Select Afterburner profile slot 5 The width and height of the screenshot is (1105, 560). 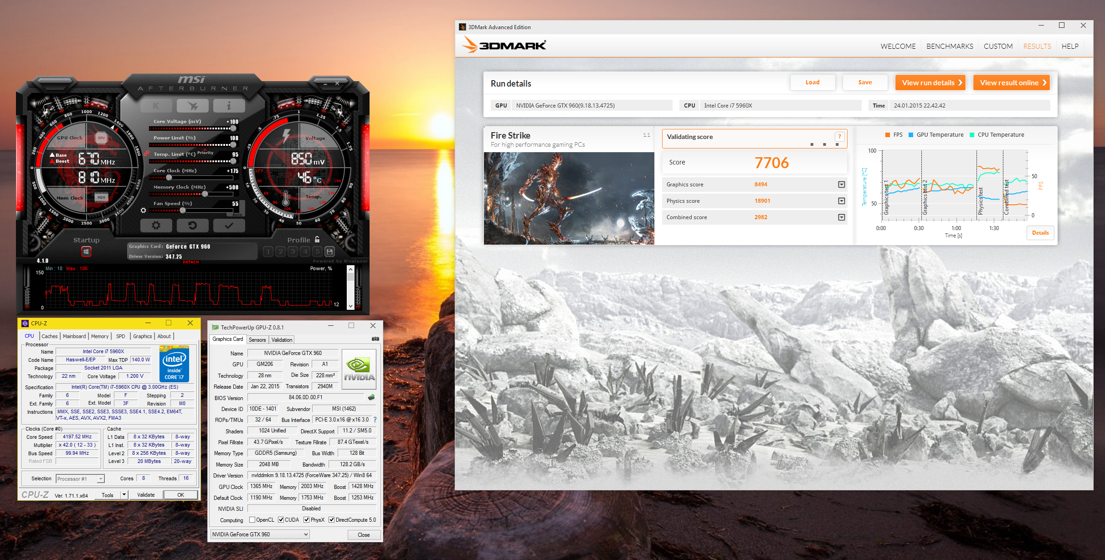318,251
